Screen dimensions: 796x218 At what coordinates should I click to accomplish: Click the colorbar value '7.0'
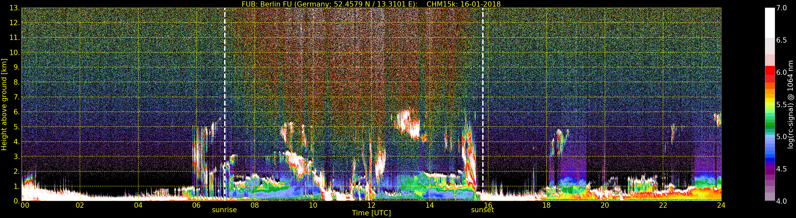[781, 8]
